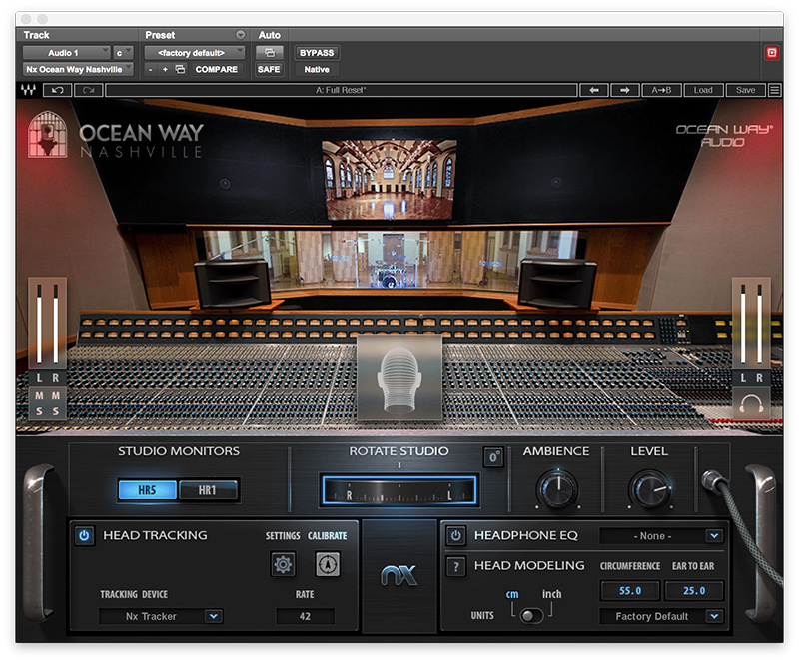Image resolution: width=799 pixels, height=662 pixels.
Task: Toggle Head Tracking power button
Action: click(84, 535)
